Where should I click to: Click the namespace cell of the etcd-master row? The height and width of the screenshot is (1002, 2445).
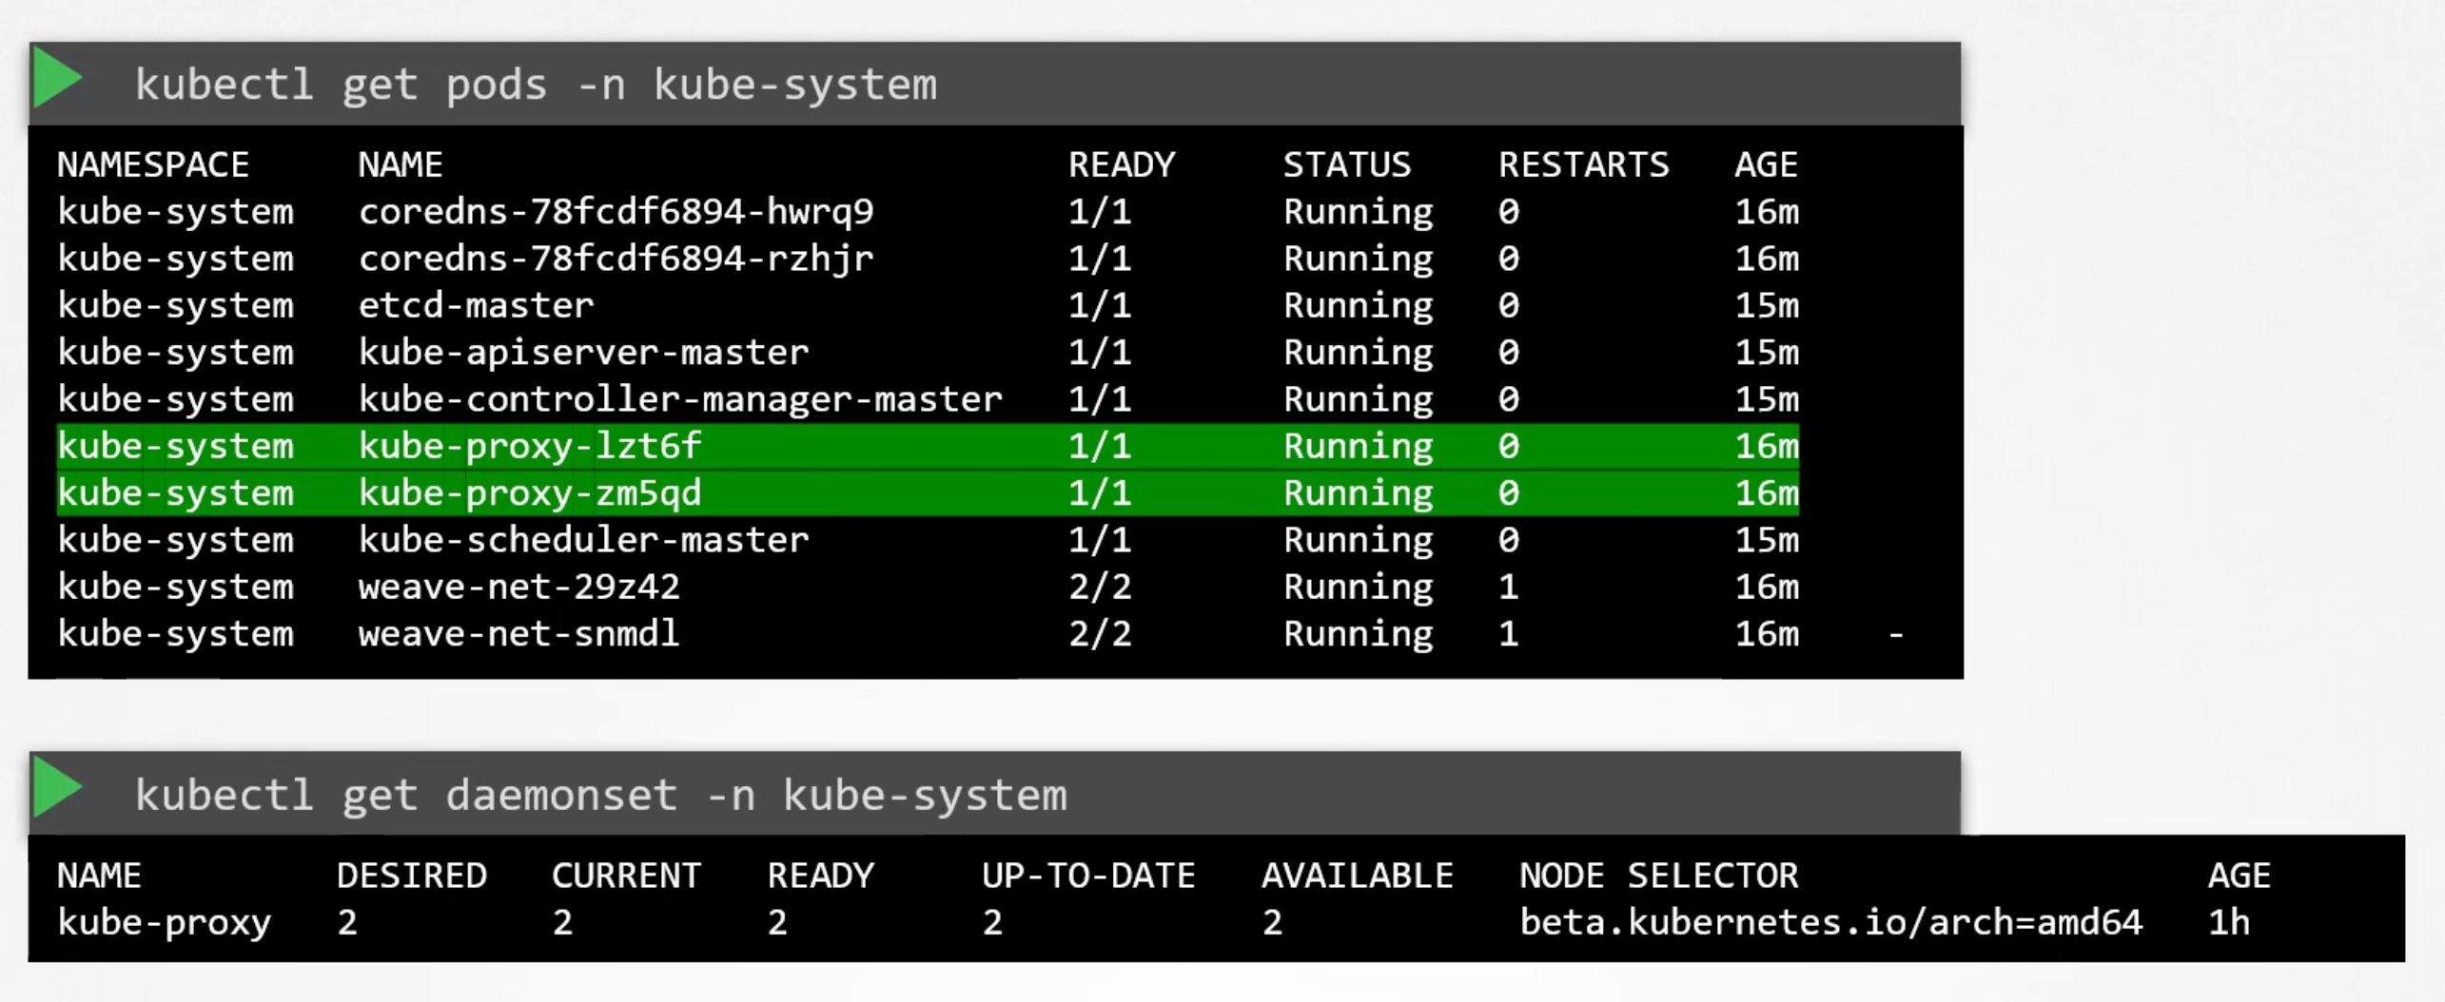pos(175,305)
